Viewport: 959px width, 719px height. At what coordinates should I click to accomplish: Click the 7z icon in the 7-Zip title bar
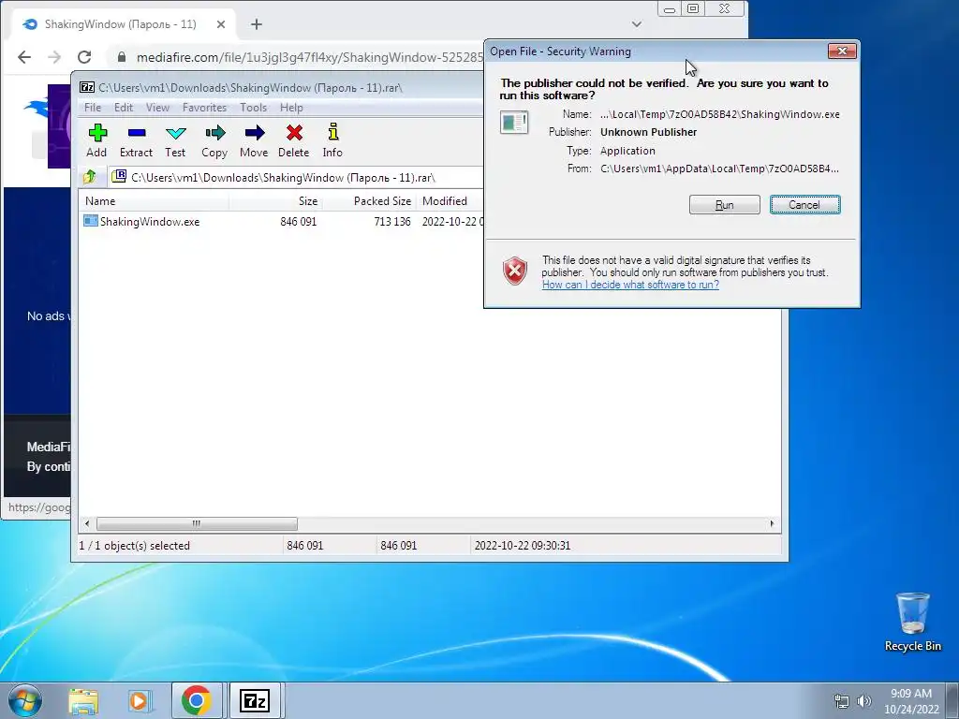(x=87, y=87)
